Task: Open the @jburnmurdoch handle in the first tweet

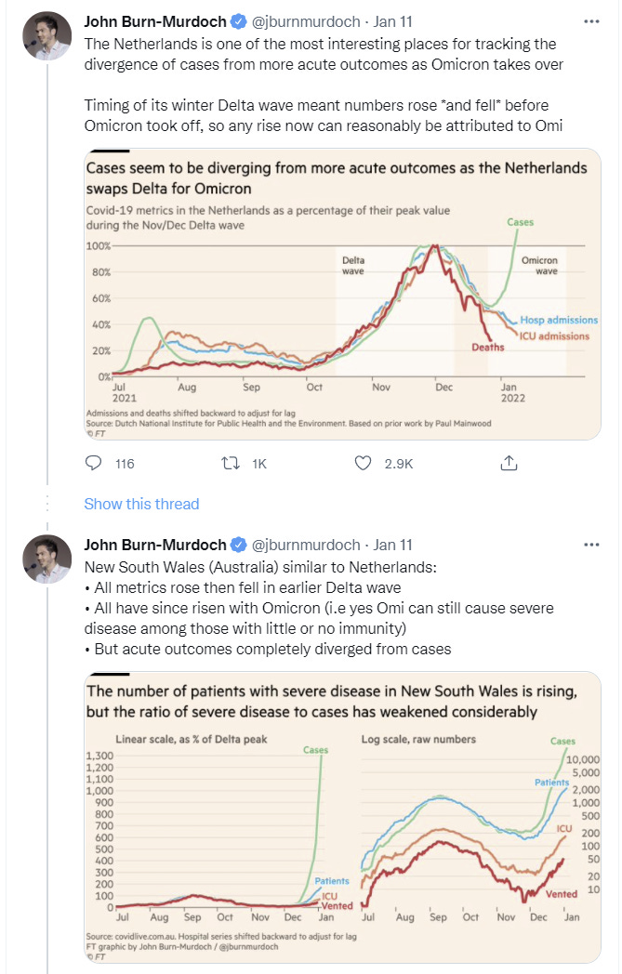Action: coord(306,21)
